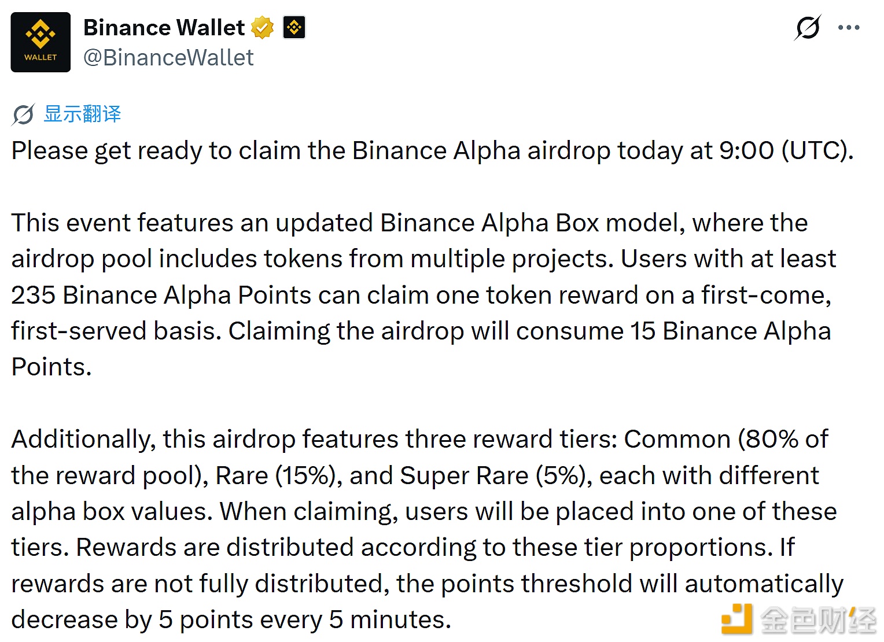Click the Grok icon at top right
This screenshot has height=642, width=884.
808,27
